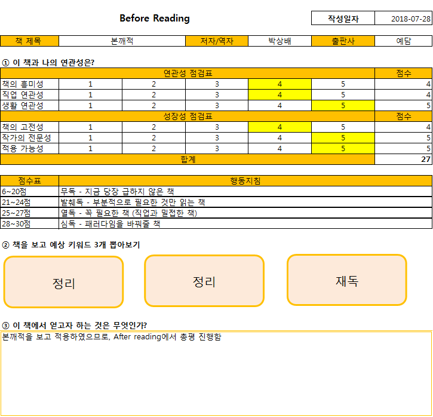Select the 생활 연관성 row label
433x417 pixels.
pyautogui.click(x=29, y=106)
